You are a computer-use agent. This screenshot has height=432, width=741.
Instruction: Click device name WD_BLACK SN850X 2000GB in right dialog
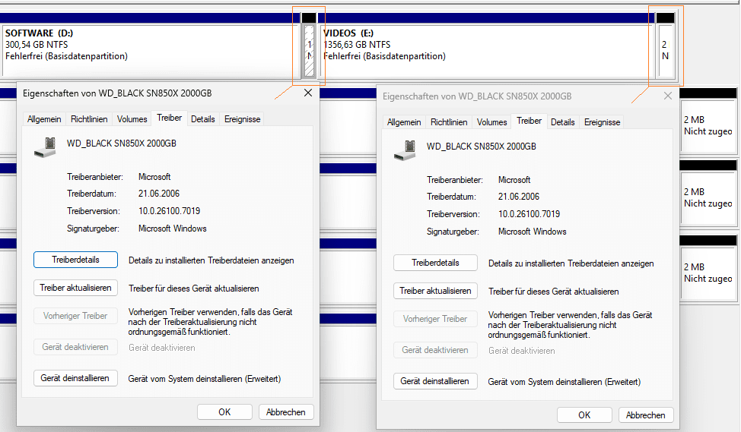click(x=481, y=147)
